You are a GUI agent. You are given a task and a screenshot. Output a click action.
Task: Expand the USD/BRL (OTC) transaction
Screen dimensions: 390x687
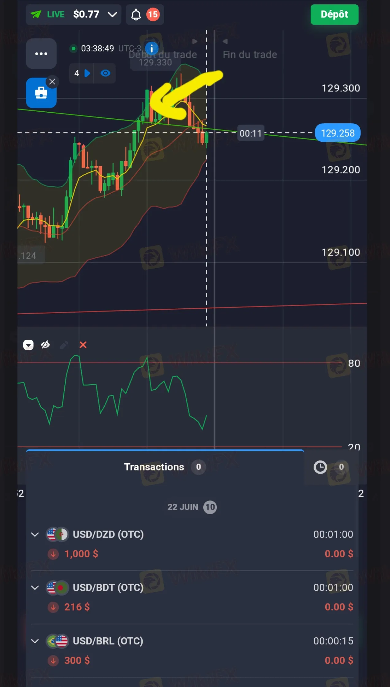click(35, 641)
